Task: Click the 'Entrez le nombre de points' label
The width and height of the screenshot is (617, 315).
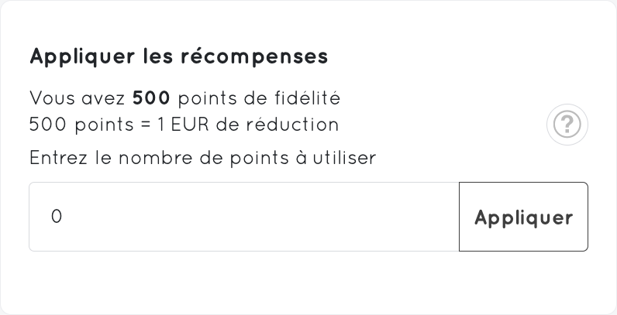Action: 202,158
